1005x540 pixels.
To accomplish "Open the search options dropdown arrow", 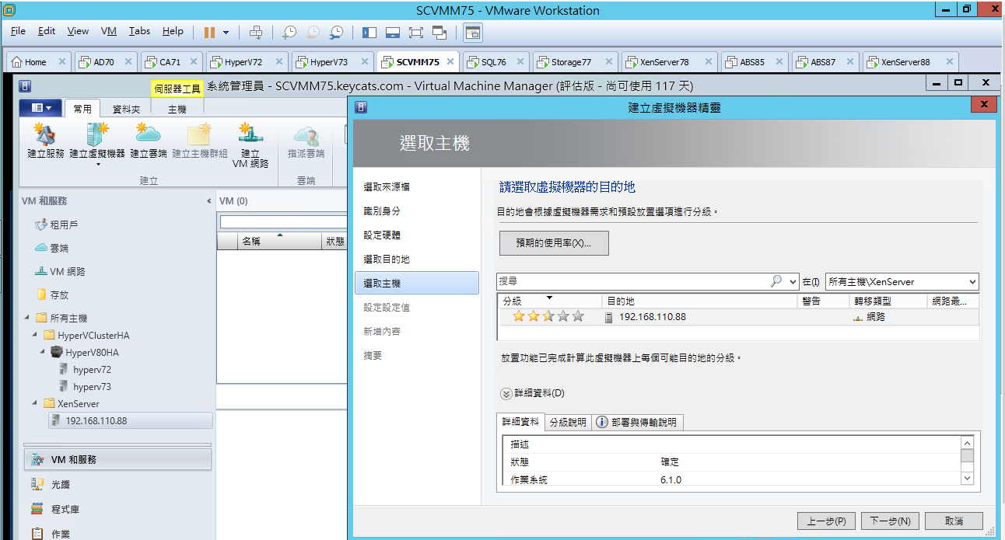I will [793, 282].
